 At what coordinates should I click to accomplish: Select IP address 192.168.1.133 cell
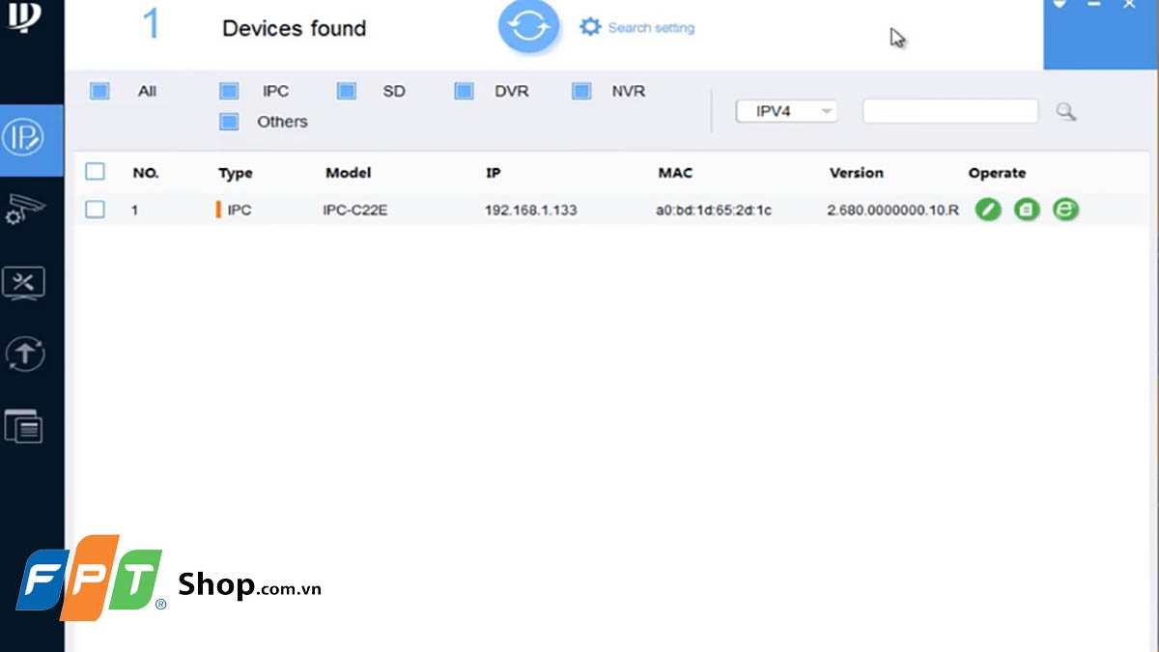pyautogui.click(x=531, y=210)
